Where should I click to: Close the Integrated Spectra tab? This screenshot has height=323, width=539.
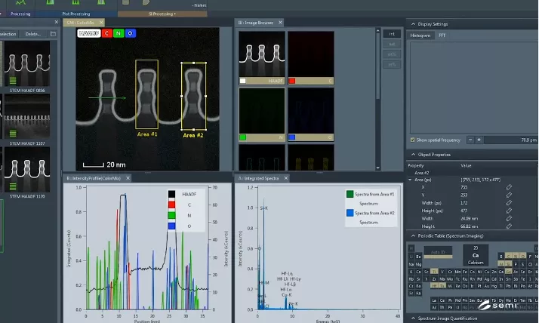point(285,178)
